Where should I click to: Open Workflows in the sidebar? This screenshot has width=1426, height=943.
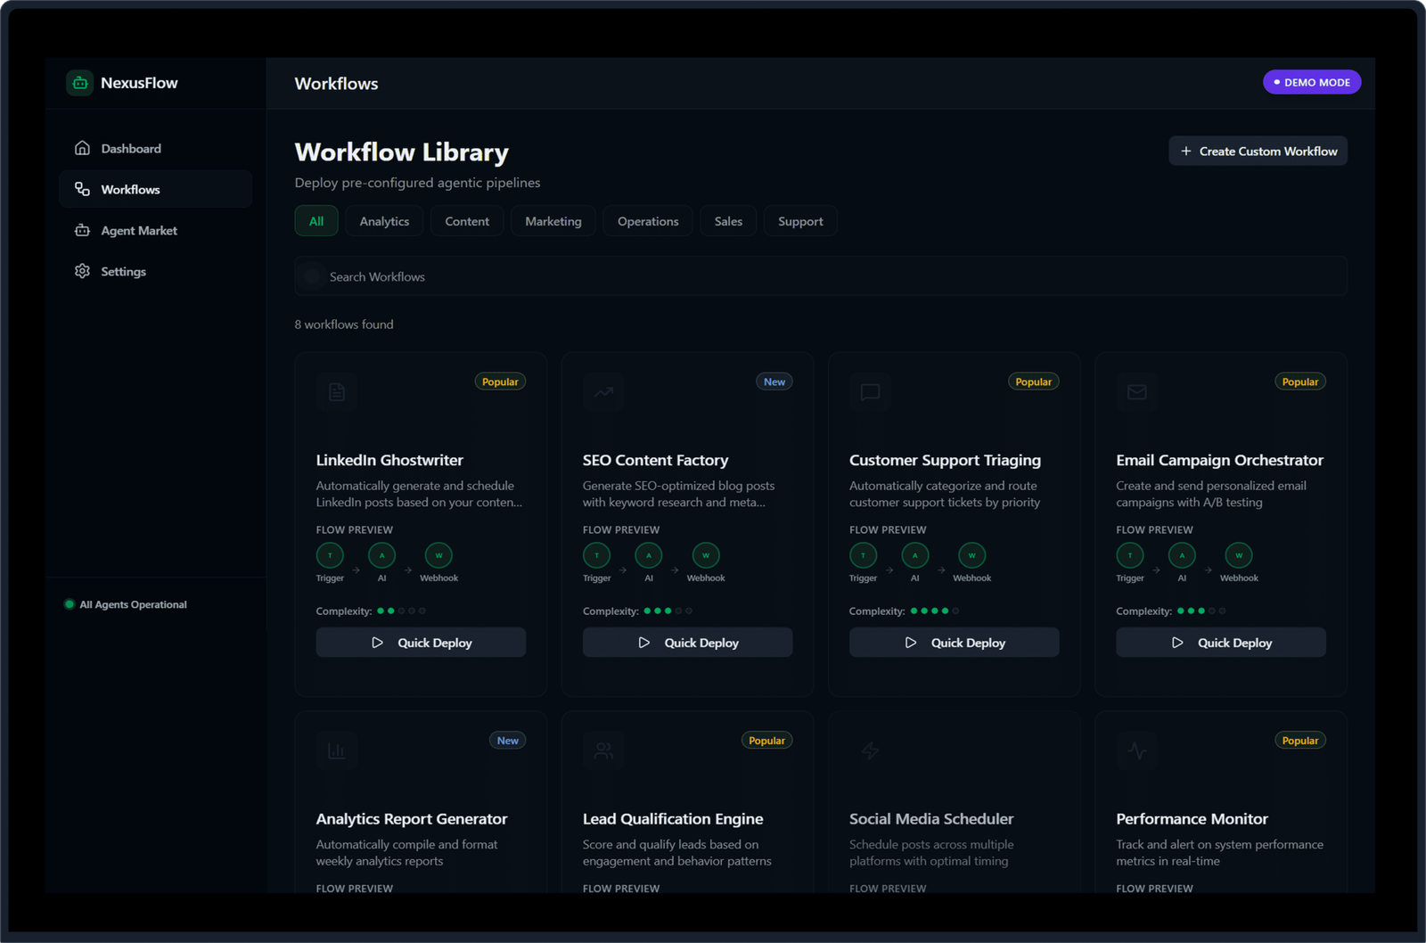coord(130,189)
